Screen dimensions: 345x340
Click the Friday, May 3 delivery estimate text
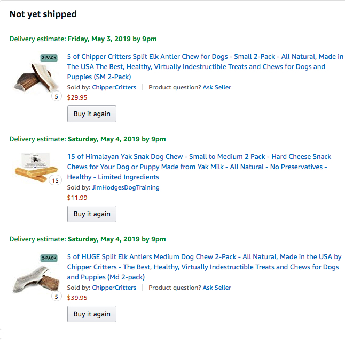click(112, 39)
